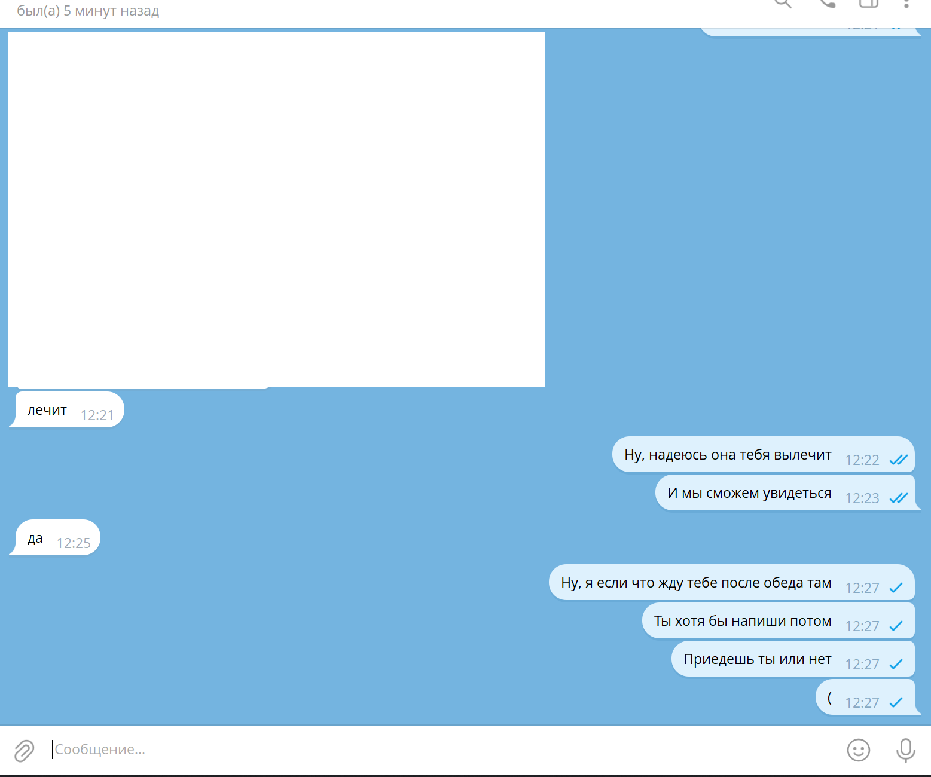Click message 'Приедешь ты или нет'

coord(757,659)
